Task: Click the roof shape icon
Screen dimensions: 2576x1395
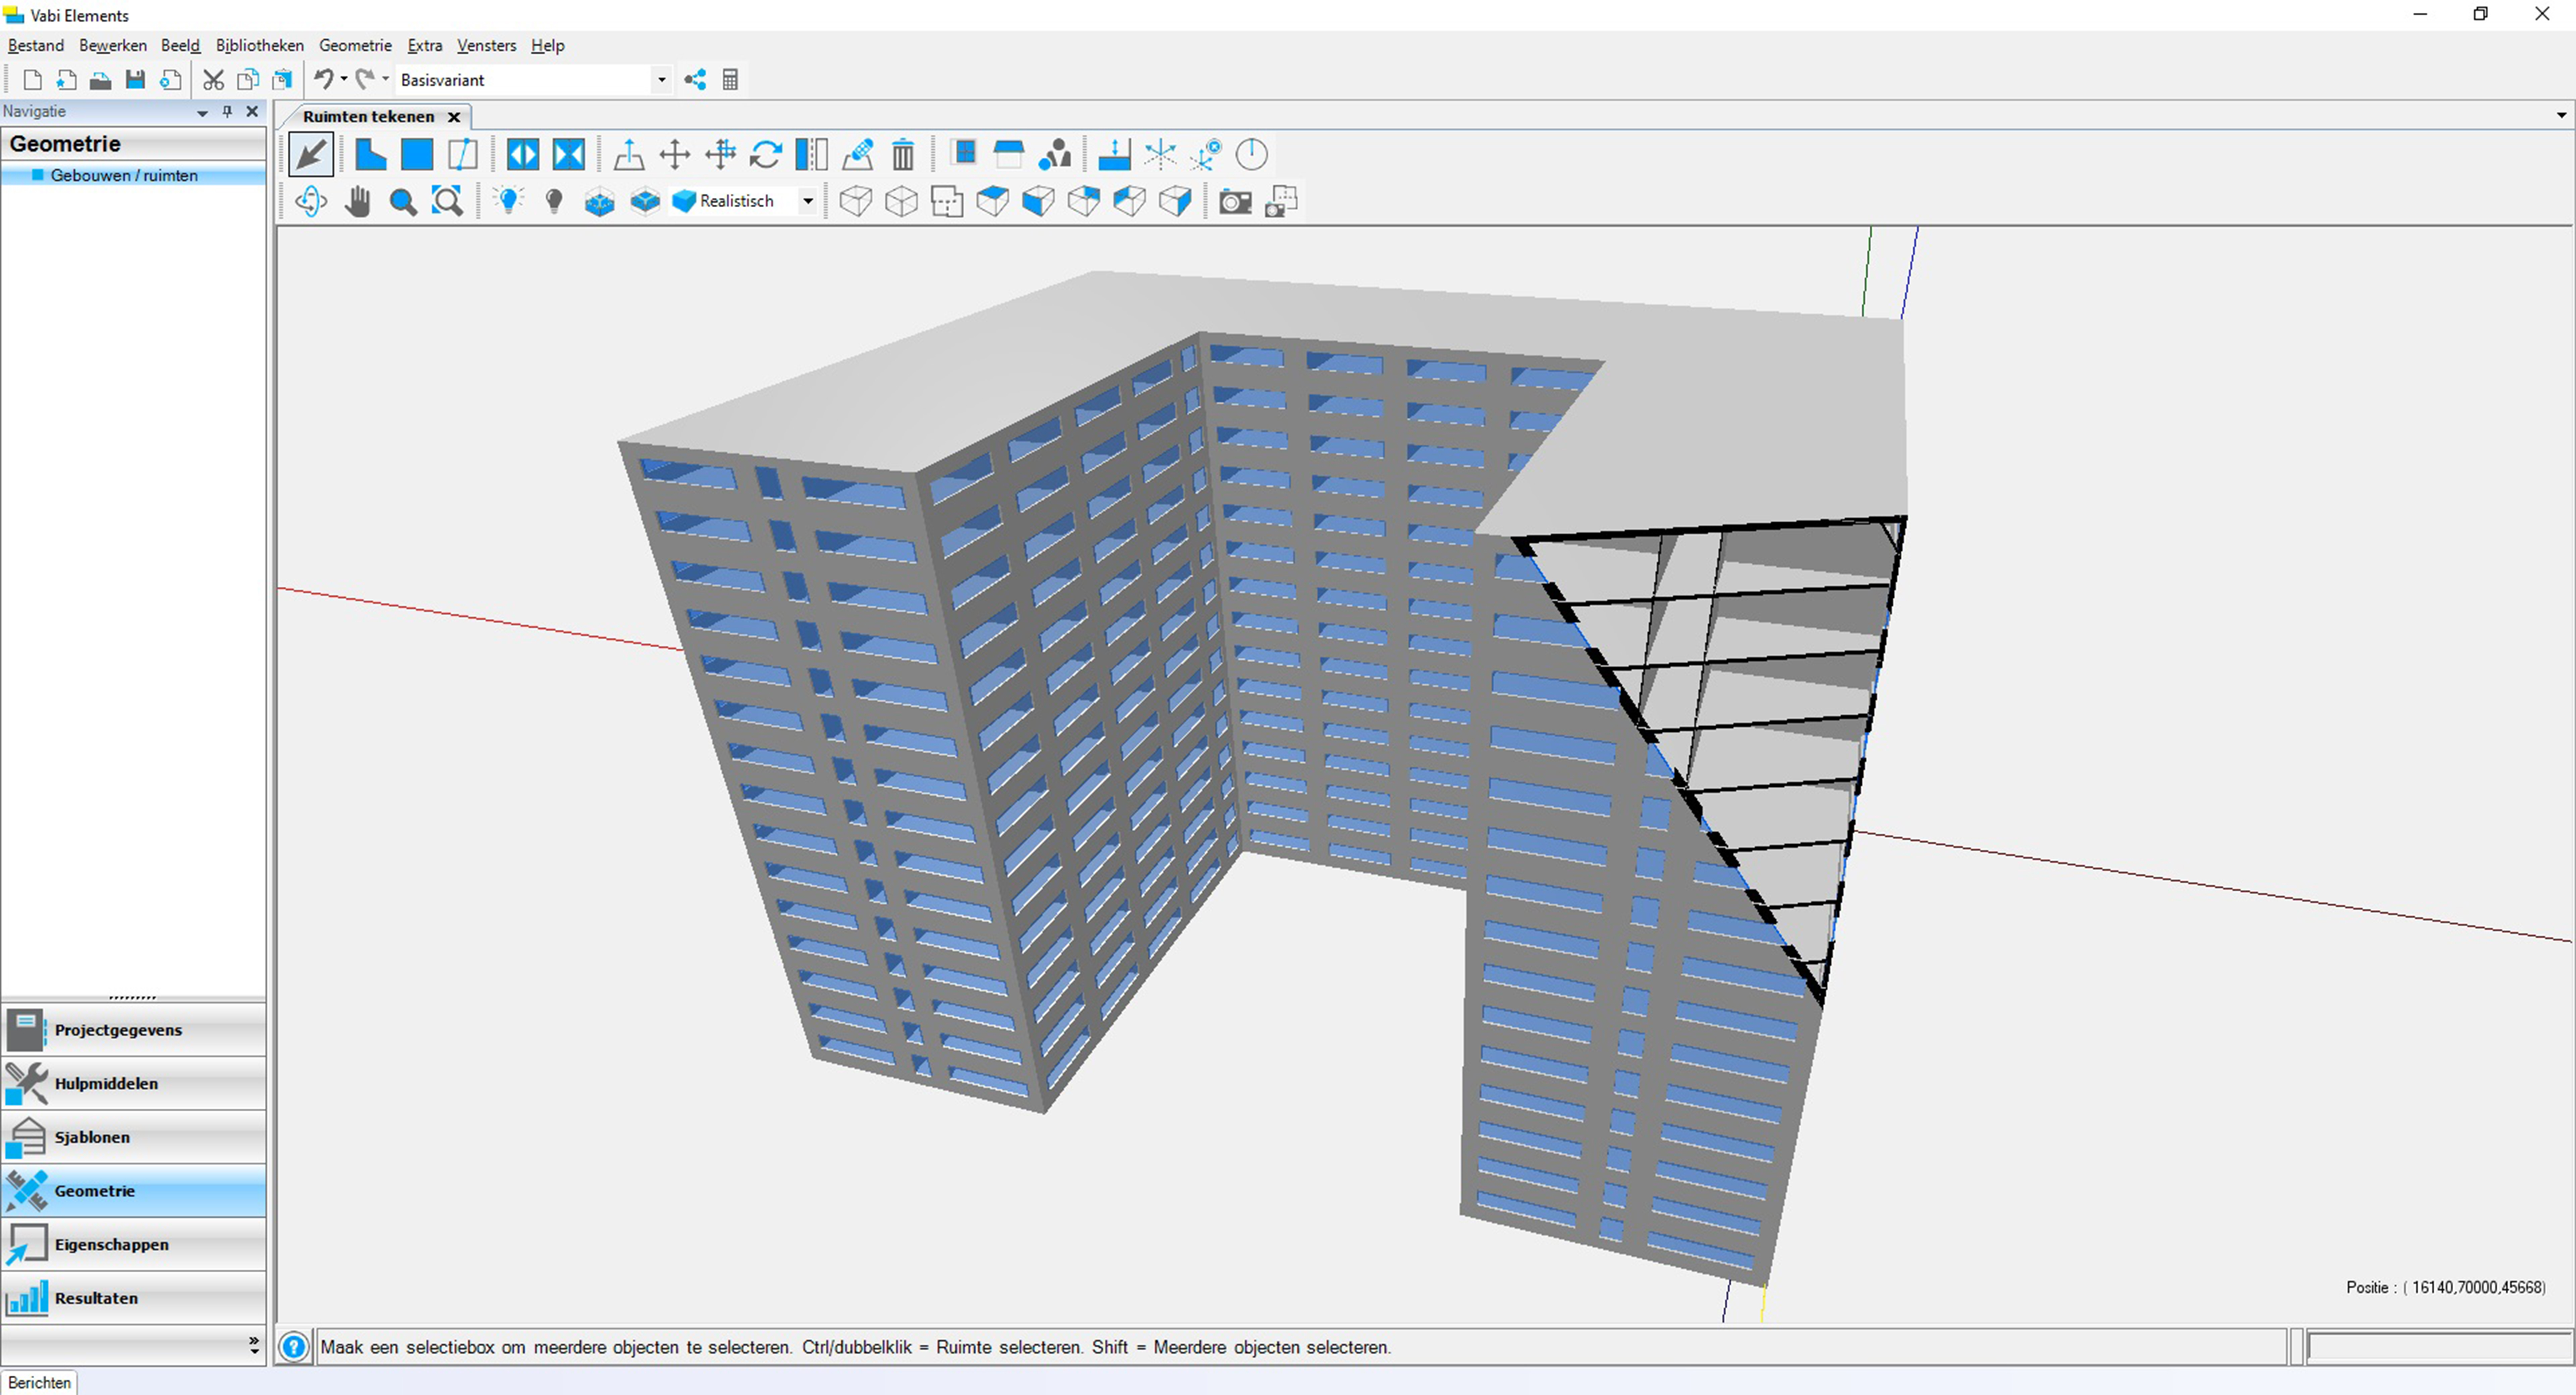Action: 1009,155
